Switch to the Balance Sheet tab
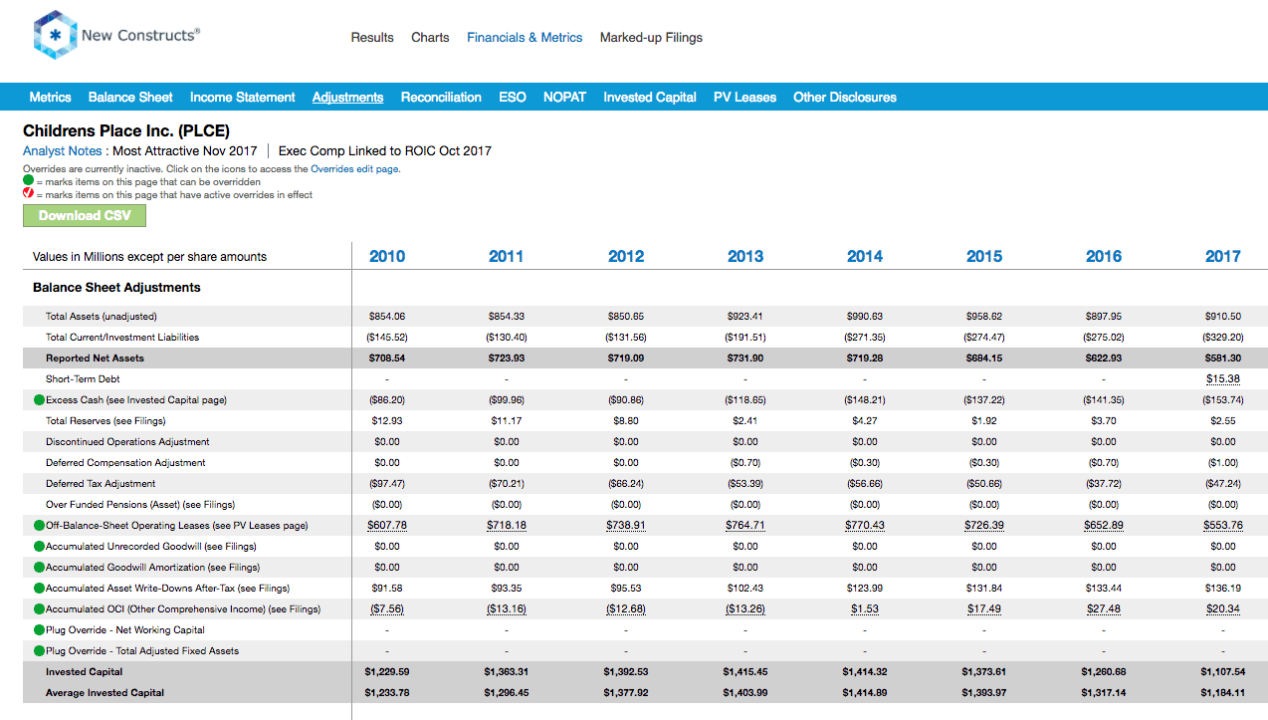1268x720 pixels. click(130, 98)
